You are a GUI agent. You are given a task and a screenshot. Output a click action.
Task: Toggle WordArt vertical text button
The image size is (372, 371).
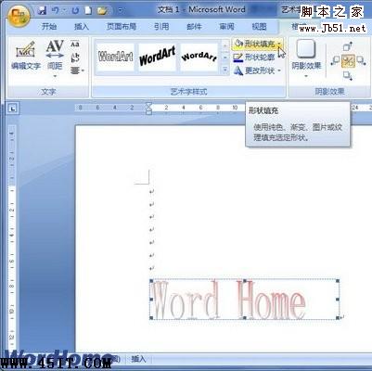(75, 58)
